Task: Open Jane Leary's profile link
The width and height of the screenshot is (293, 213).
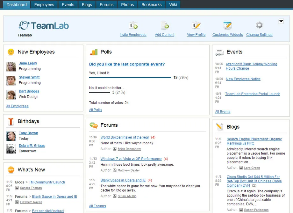Action: pos(28,63)
